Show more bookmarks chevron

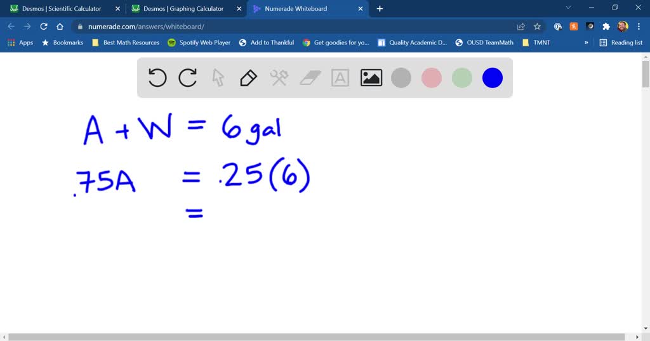pyautogui.click(x=586, y=42)
